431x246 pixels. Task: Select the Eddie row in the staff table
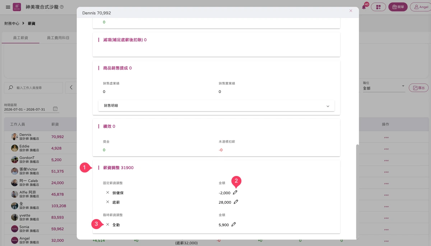pyautogui.click(x=40, y=148)
